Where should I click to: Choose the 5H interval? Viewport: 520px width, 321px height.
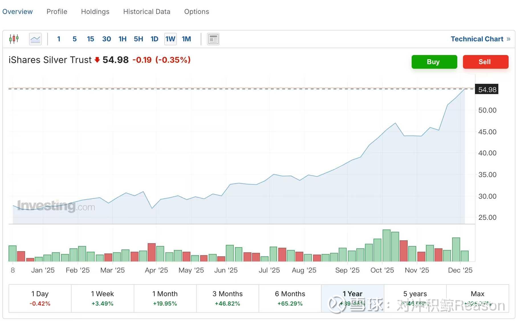pos(138,39)
